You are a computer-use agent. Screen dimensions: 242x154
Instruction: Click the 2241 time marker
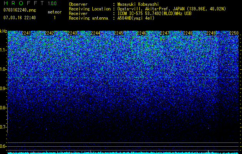point(26,33)
